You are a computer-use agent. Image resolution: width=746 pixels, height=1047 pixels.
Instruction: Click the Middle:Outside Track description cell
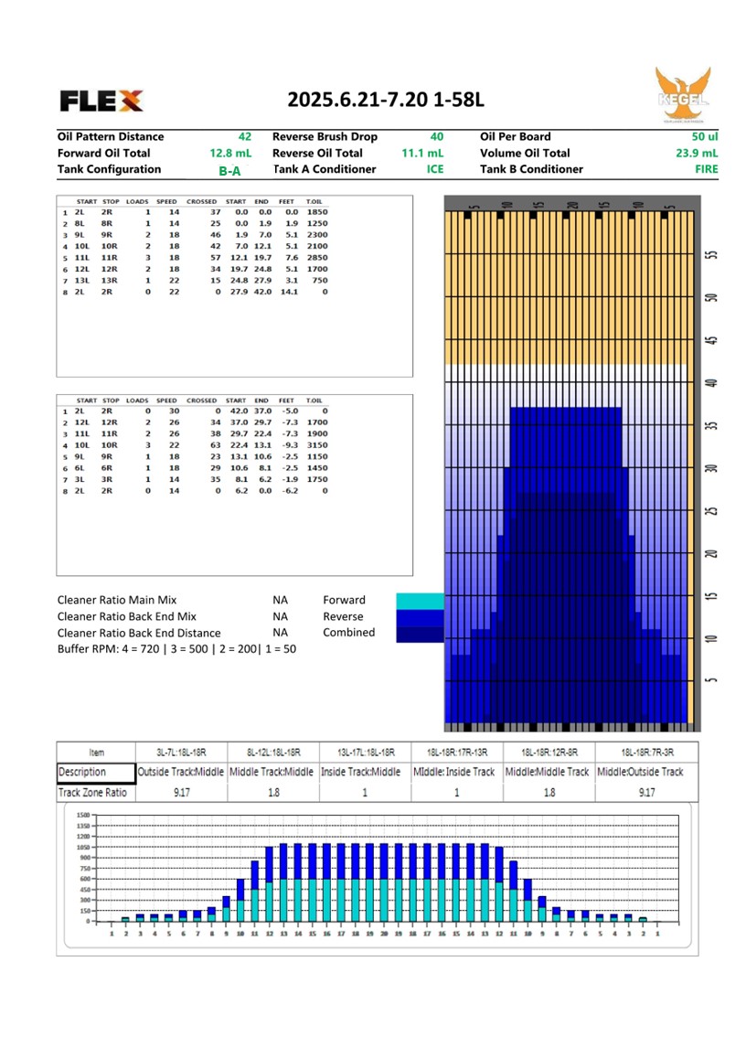pos(640,772)
